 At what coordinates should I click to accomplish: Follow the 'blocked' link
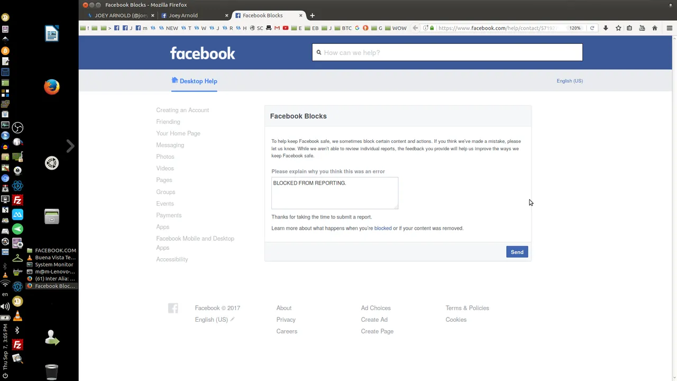pyautogui.click(x=383, y=228)
